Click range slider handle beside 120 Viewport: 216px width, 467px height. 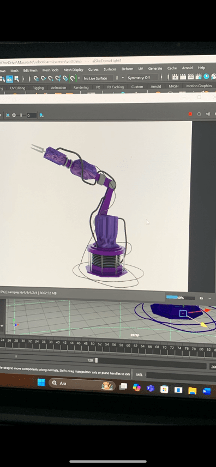tap(96, 360)
